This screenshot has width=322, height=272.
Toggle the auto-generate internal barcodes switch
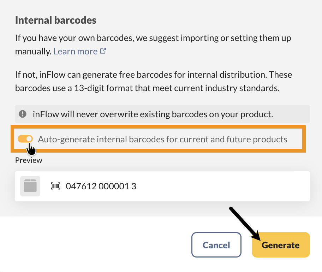[25, 139]
